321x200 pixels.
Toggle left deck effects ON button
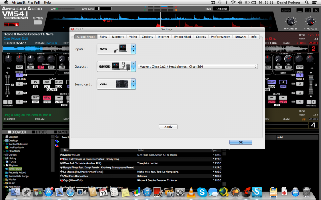click(x=30, y=67)
